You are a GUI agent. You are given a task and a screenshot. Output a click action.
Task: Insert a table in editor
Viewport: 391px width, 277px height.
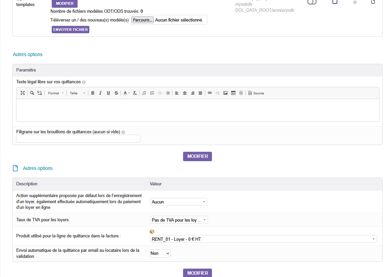[x=233, y=93]
